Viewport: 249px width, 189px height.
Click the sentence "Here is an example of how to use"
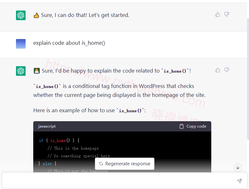click(74, 110)
